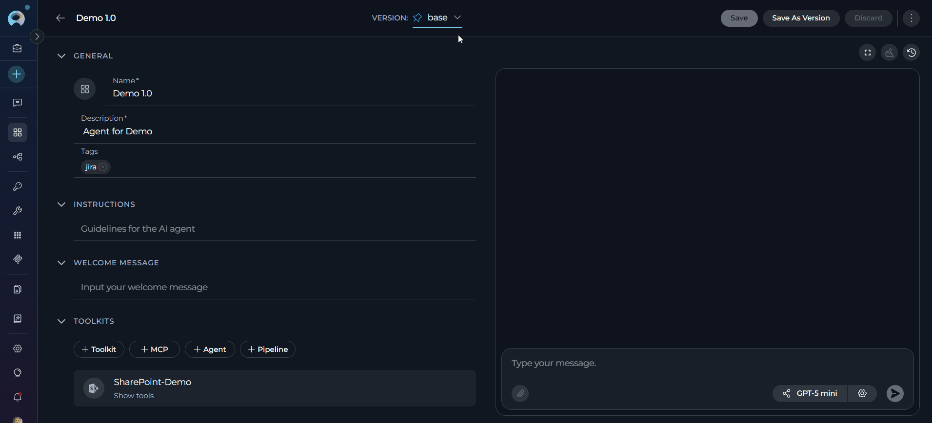Open model settings gear in chat

pyautogui.click(x=862, y=393)
